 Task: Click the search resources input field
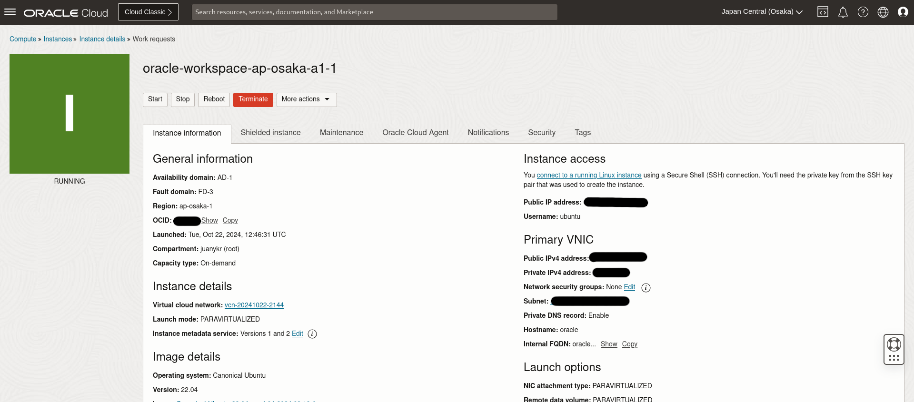(374, 12)
